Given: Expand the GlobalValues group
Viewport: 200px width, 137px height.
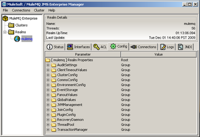Looking at the screenshot, I should point(48,100).
